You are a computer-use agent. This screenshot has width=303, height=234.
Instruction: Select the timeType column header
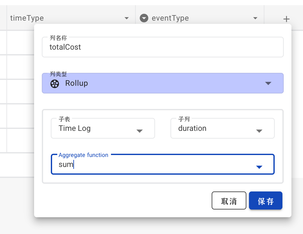[x=27, y=18]
